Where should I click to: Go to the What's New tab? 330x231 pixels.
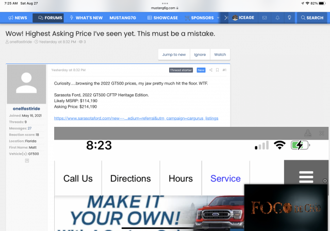click(x=86, y=18)
